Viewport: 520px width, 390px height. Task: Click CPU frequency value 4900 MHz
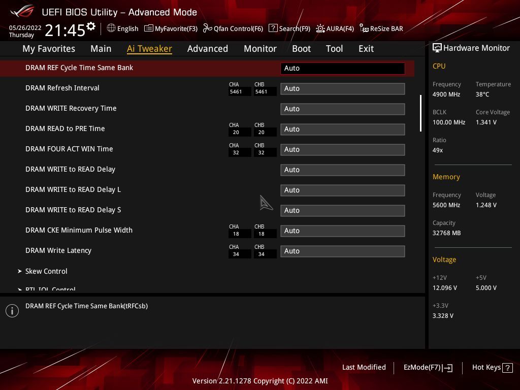446,94
